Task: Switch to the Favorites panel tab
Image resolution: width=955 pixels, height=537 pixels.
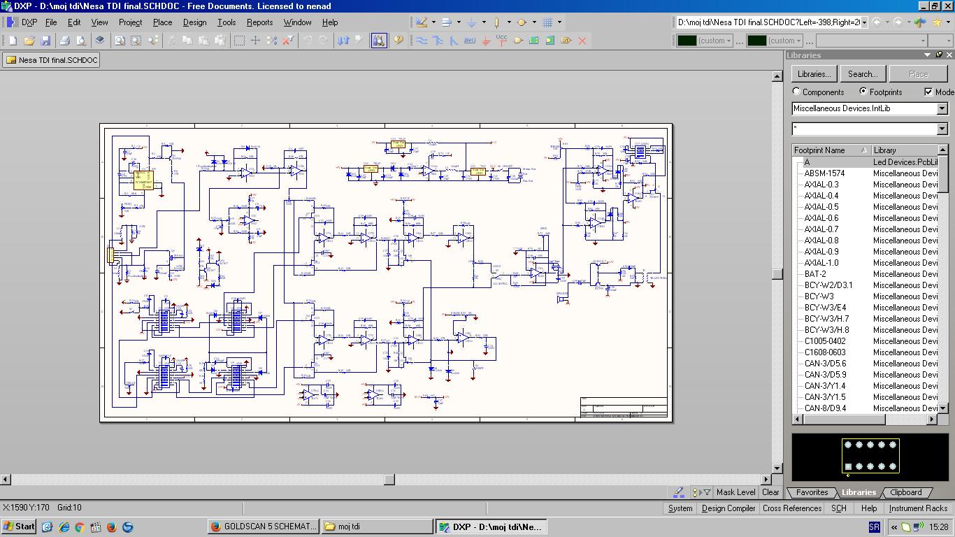Action: point(812,492)
